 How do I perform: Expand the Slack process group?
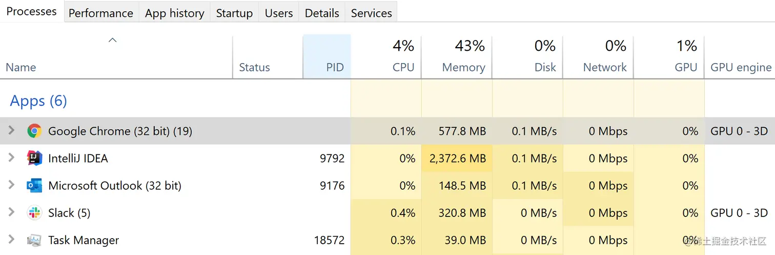click(11, 212)
